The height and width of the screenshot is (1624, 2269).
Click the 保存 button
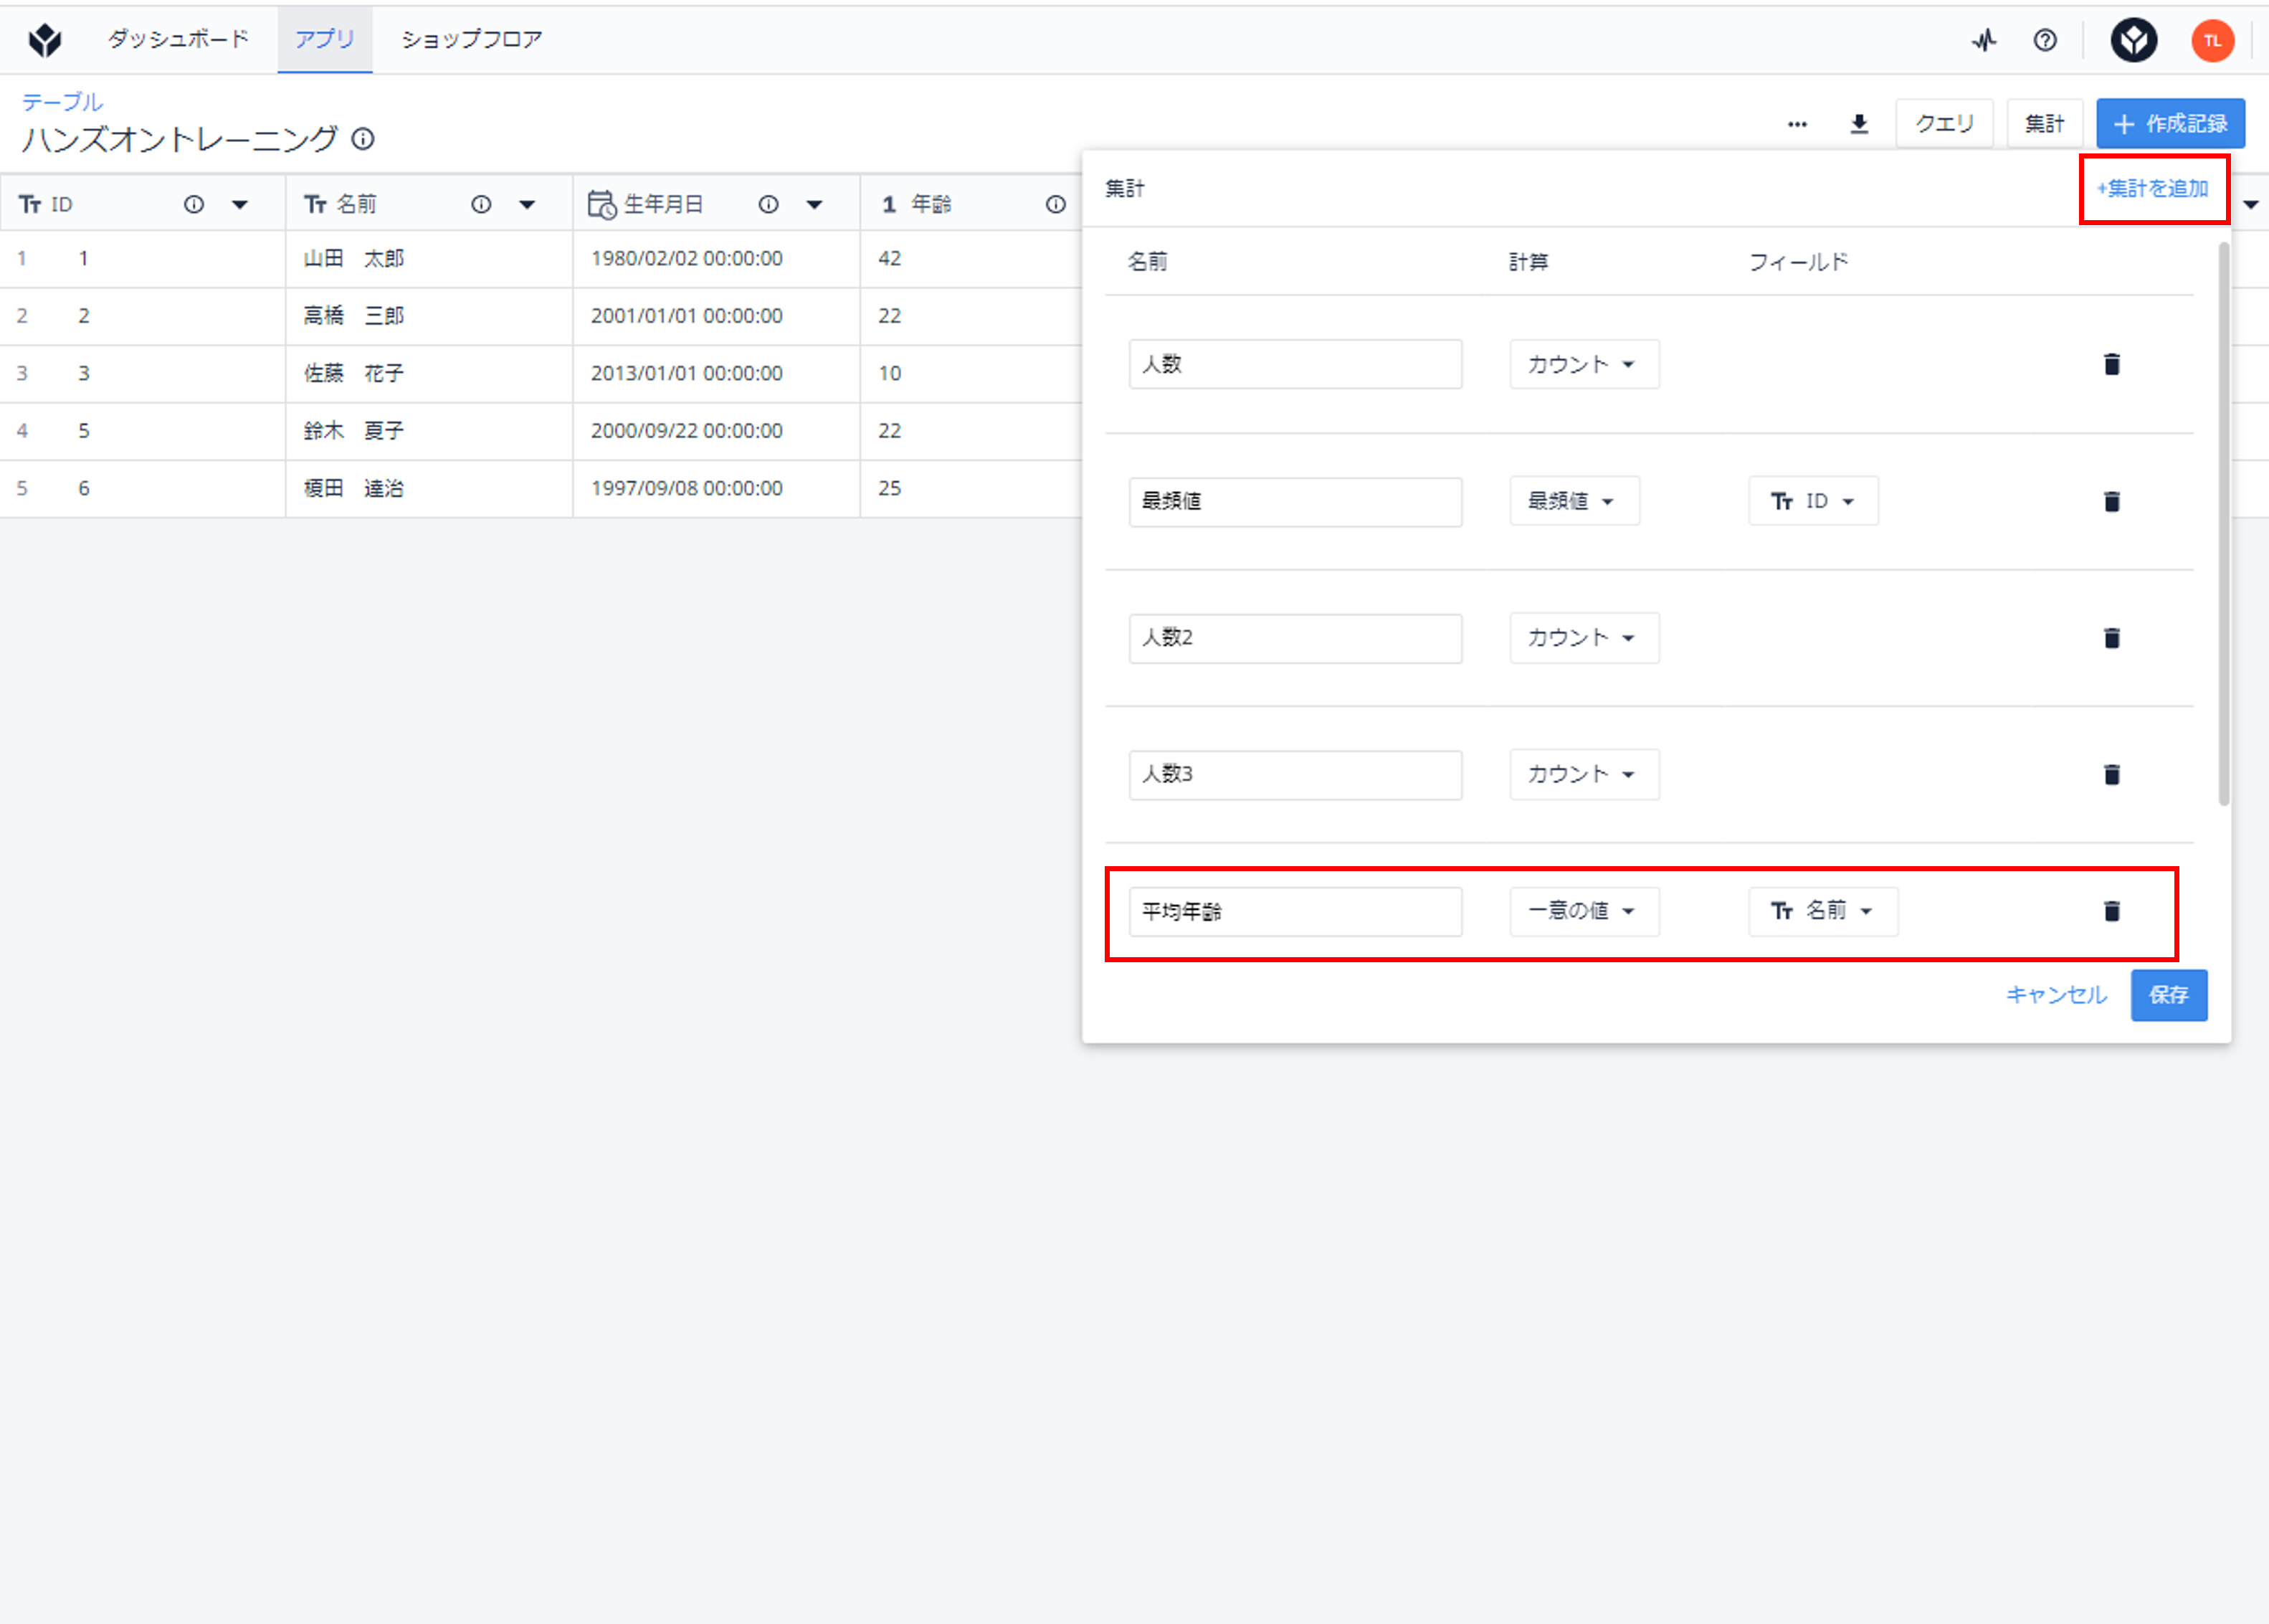tap(2168, 995)
